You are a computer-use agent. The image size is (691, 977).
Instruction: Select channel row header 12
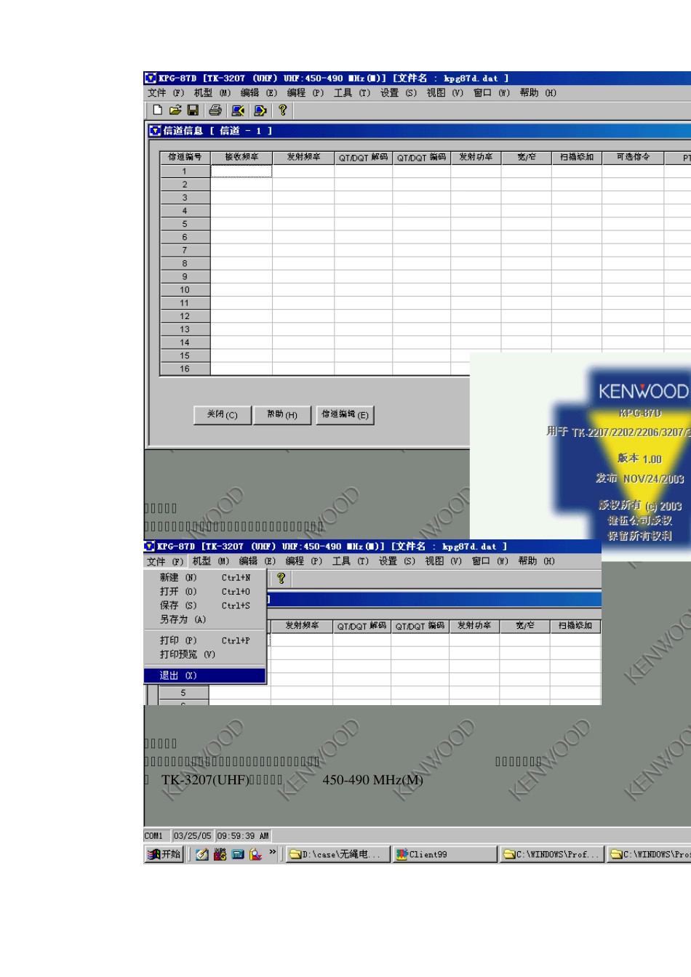pos(185,316)
